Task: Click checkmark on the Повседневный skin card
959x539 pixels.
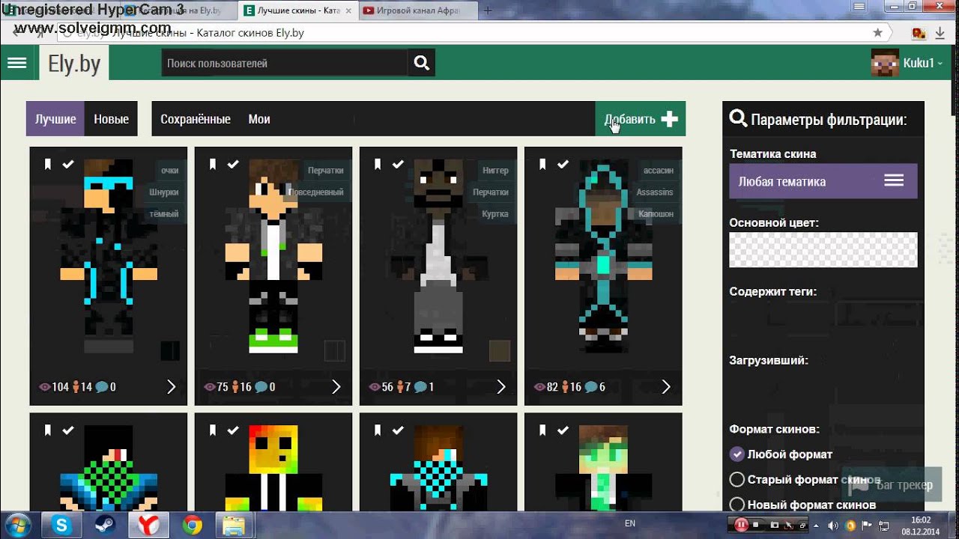Action: tap(233, 164)
